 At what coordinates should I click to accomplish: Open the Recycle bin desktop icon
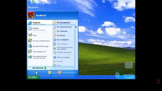[32, 2]
